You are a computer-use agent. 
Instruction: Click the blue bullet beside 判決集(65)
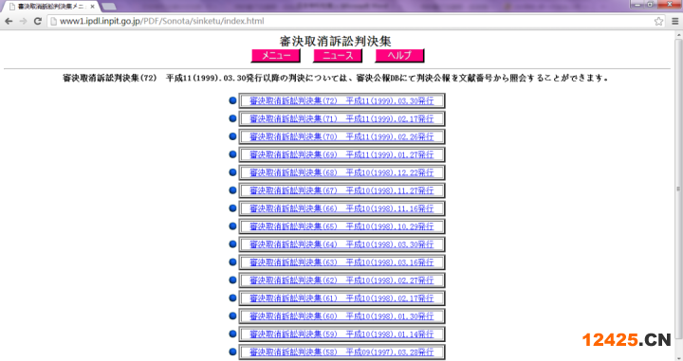click(x=232, y=226)
